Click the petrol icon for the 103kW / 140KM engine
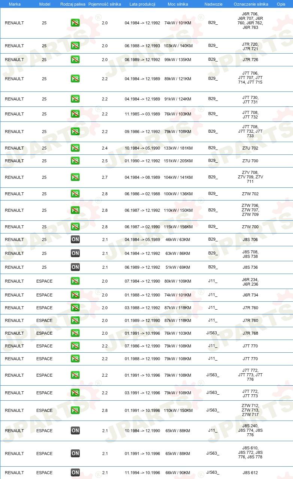 (75, 46)
